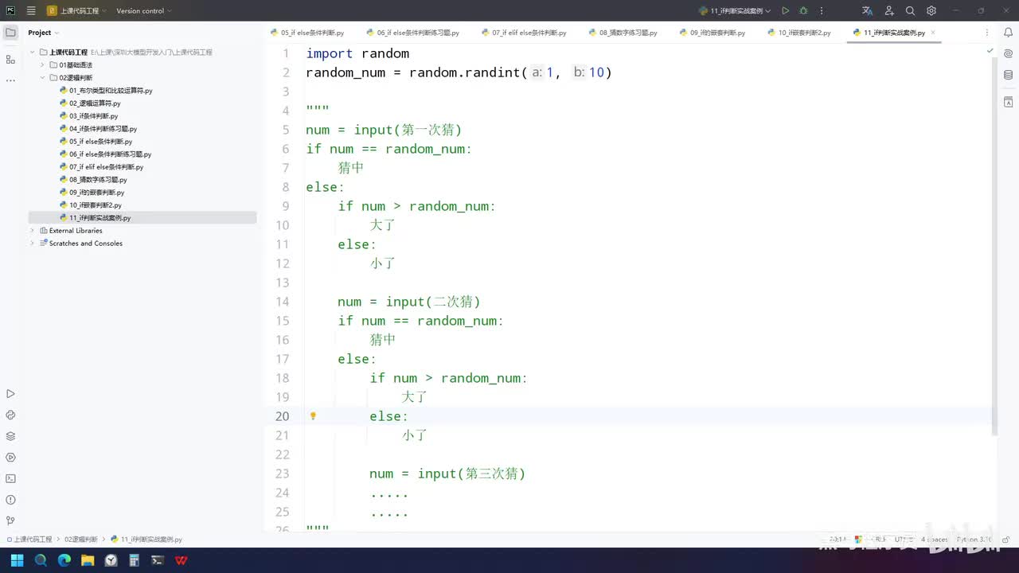Viewport: 1019px width, 573px height.
Task: Collapse the 上课代码工程 root folder
Action: 33,53
